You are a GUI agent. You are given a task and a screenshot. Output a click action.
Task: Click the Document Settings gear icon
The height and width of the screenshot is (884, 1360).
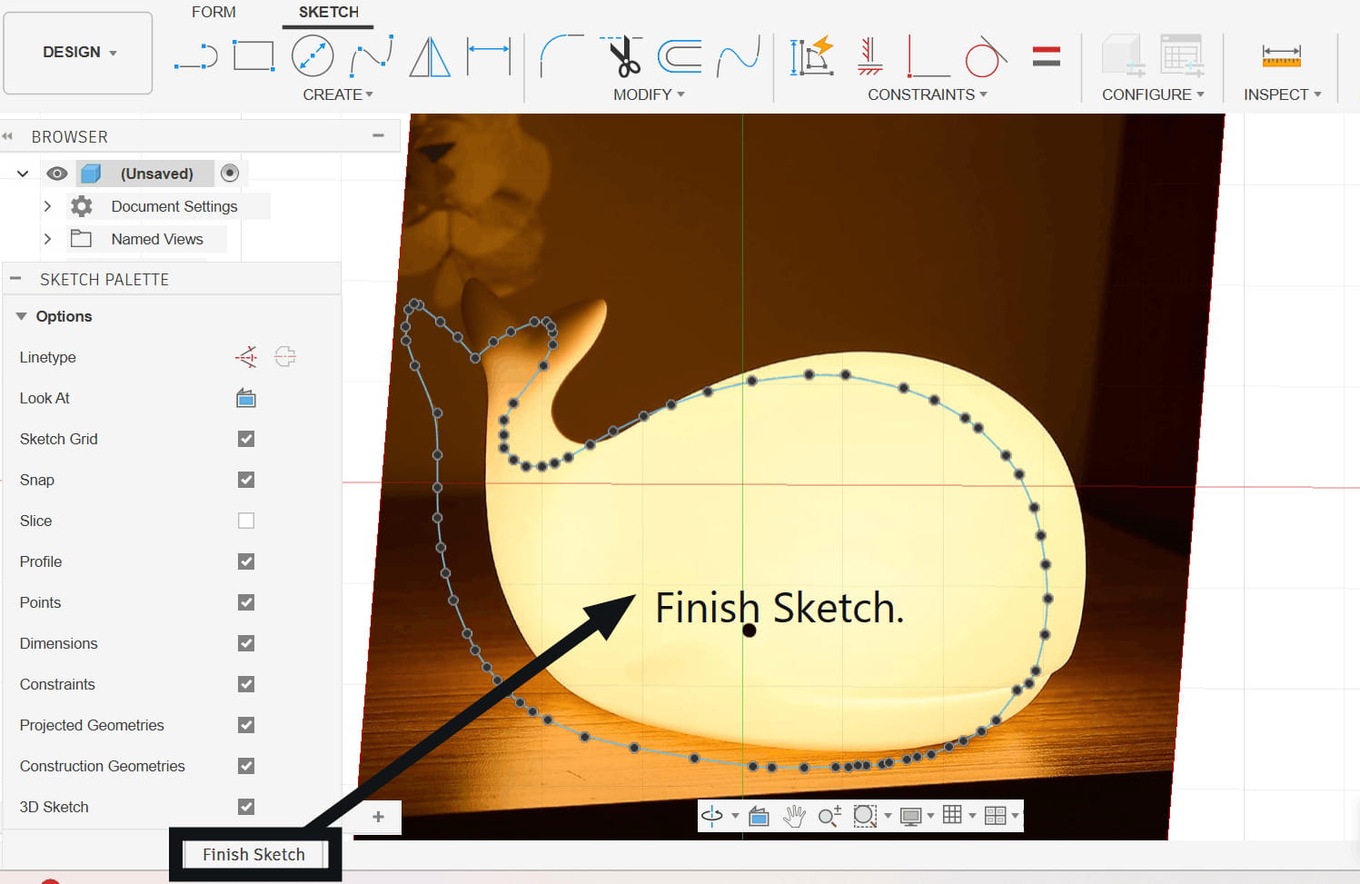82,206
